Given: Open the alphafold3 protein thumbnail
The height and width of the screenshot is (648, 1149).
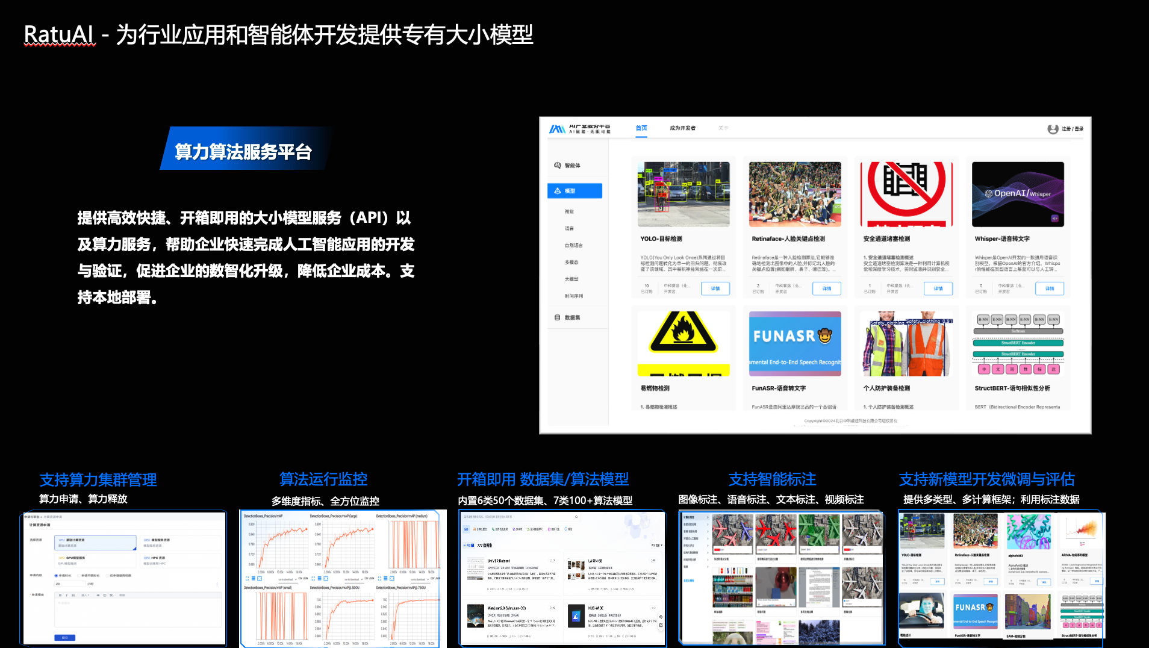Looking at the screenshot, I should pyautogui.click(x=1029, y=533).
